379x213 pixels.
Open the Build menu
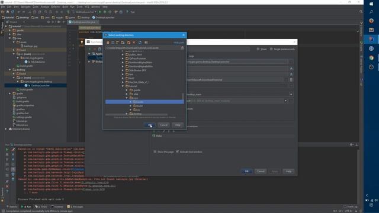click(x=65, y=7)
